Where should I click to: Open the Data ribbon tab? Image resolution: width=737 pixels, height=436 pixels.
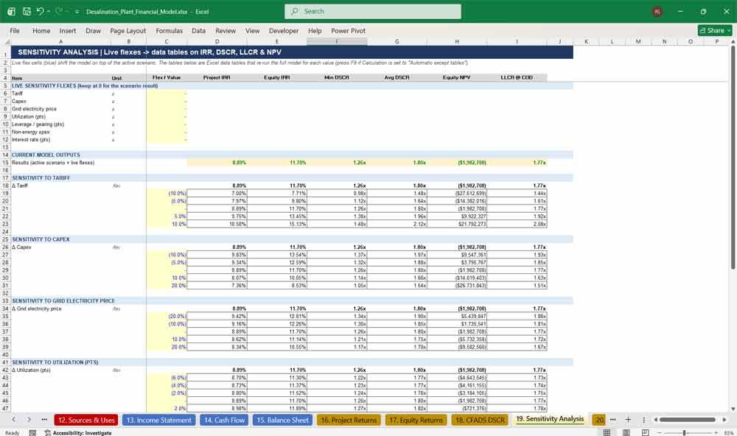(x=198, y=30)
